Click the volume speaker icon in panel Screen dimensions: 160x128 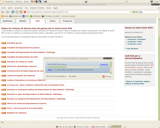click(x=151, y=1)
